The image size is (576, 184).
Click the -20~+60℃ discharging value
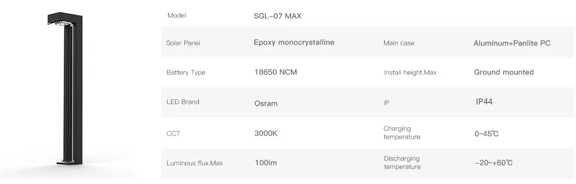click(493, 162)
